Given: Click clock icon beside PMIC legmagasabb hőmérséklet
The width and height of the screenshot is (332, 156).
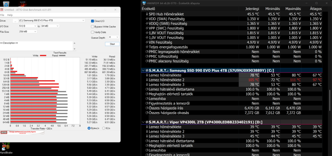Looking at the screenshot, I should [x=147, y=51].
